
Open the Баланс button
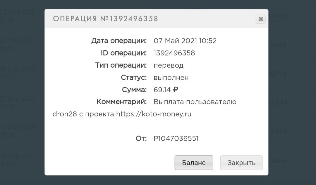(x=194, y=163)
